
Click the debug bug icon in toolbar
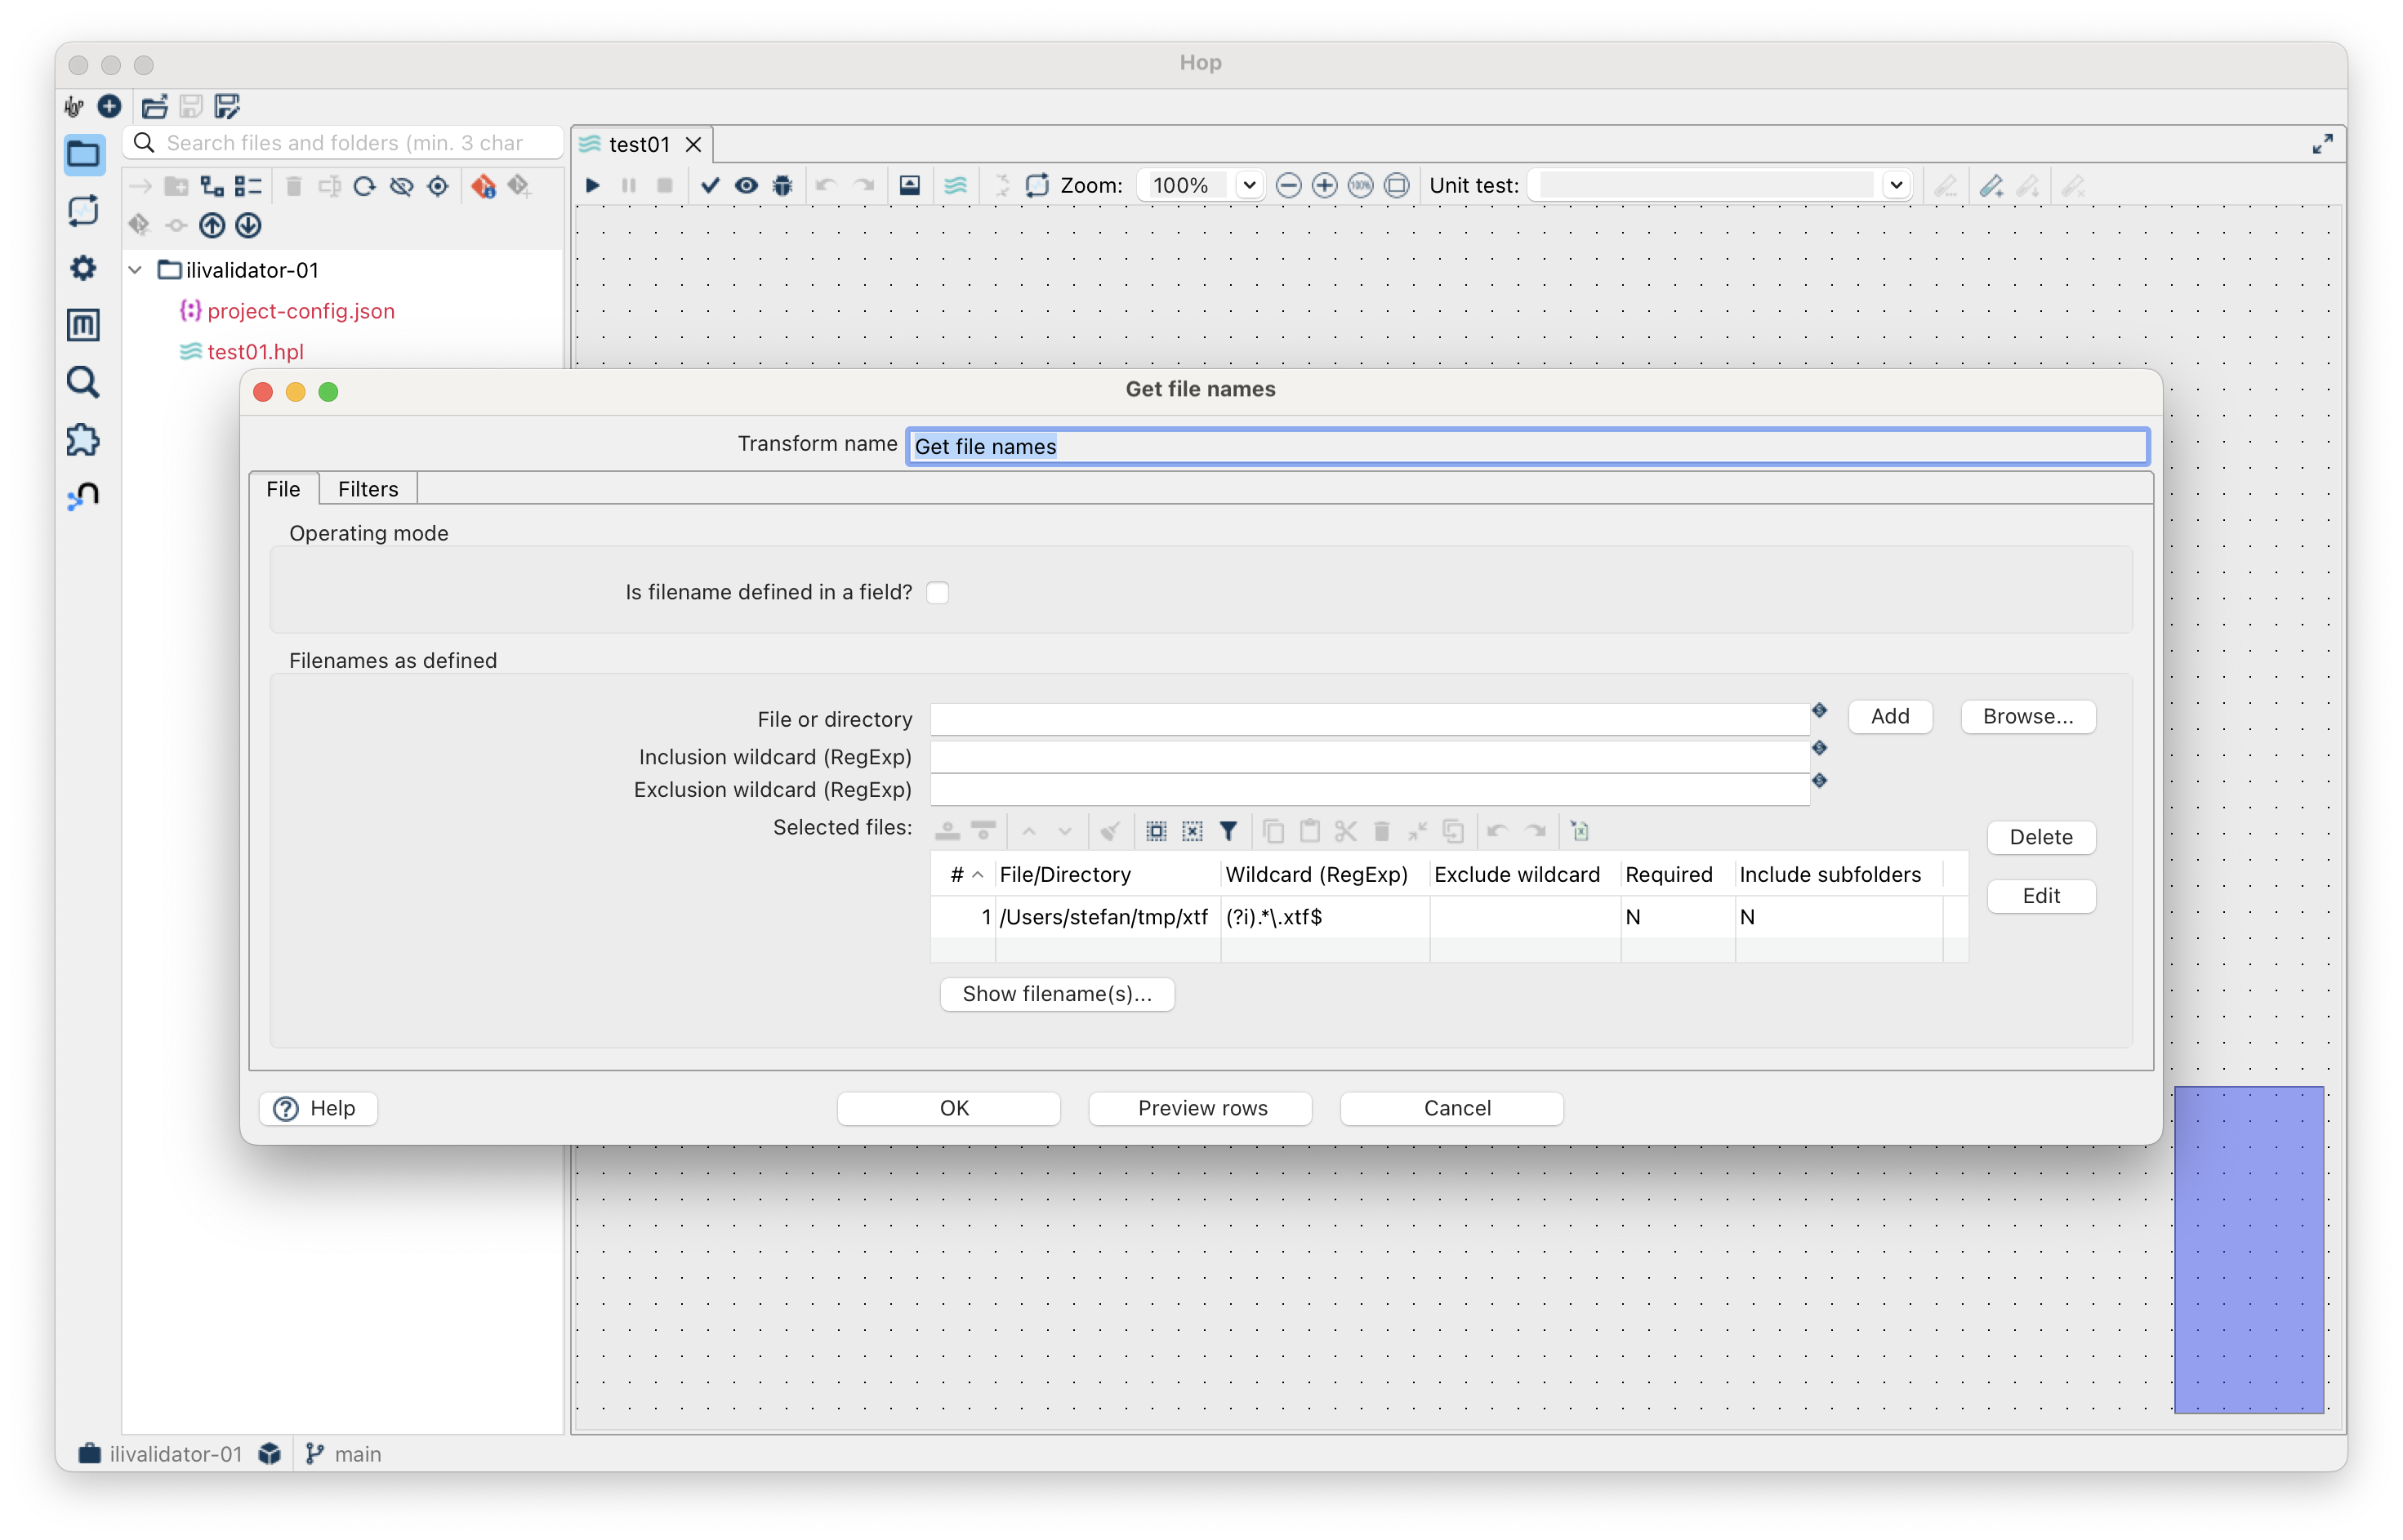[x=783, y=185]
